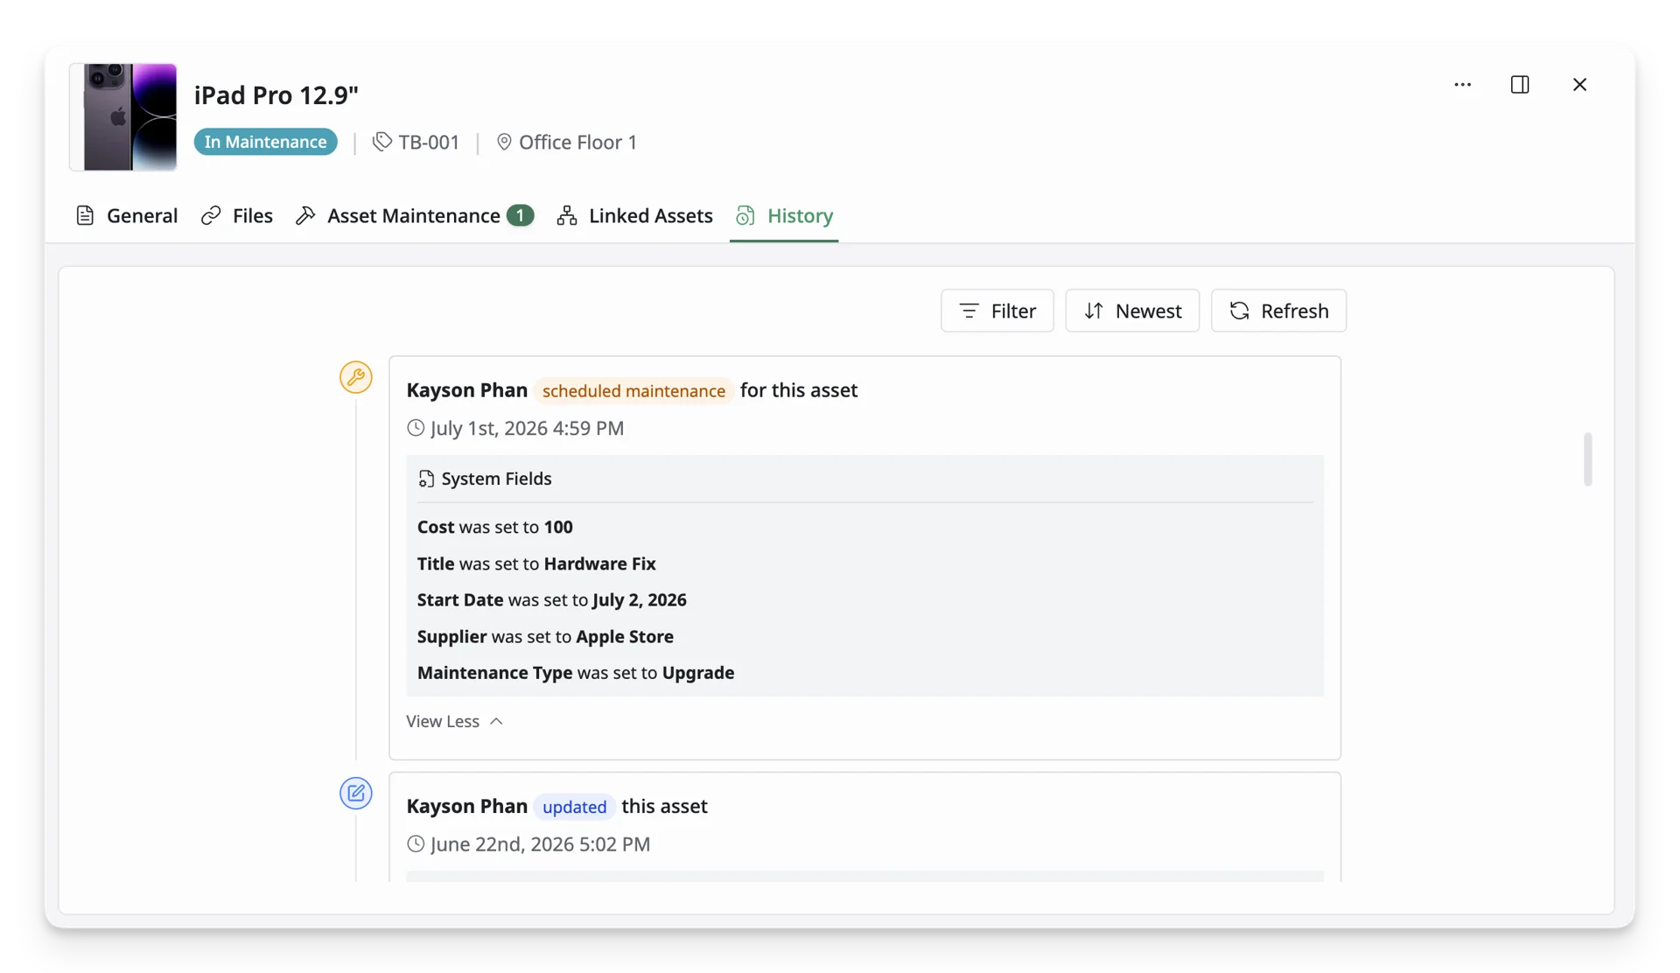Click the Office Floor 1 location text
Viewport: 1680px width, 973px height.
click(x=577, y=142)
